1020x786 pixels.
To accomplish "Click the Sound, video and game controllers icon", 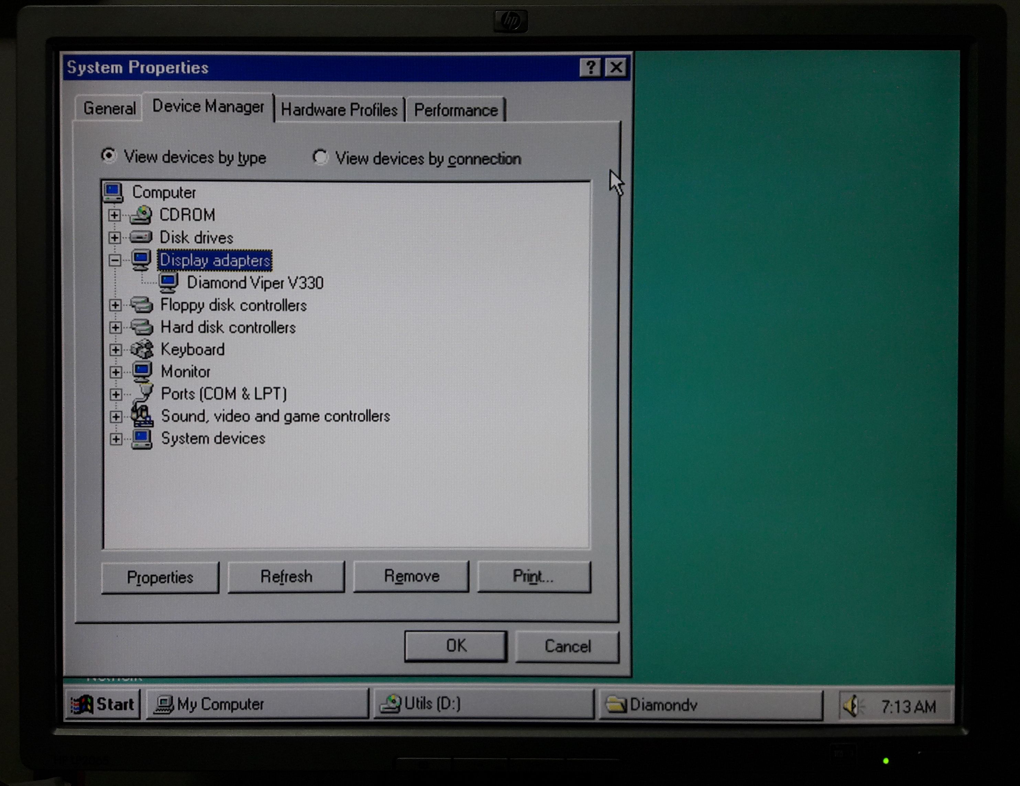I will coord(142,415).
